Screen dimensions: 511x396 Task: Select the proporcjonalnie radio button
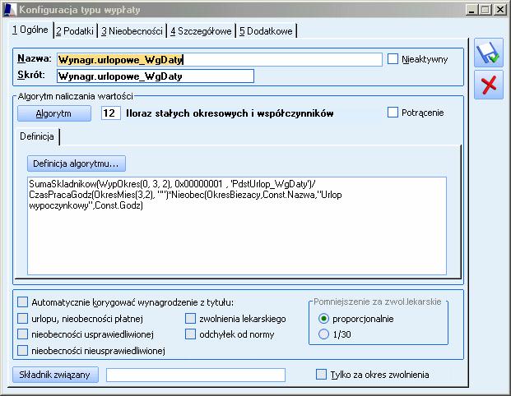323,319
